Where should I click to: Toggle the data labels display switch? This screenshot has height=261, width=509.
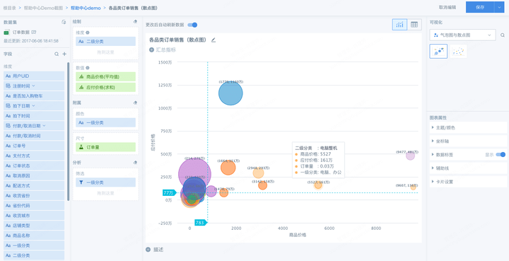(x=501, y=155)
